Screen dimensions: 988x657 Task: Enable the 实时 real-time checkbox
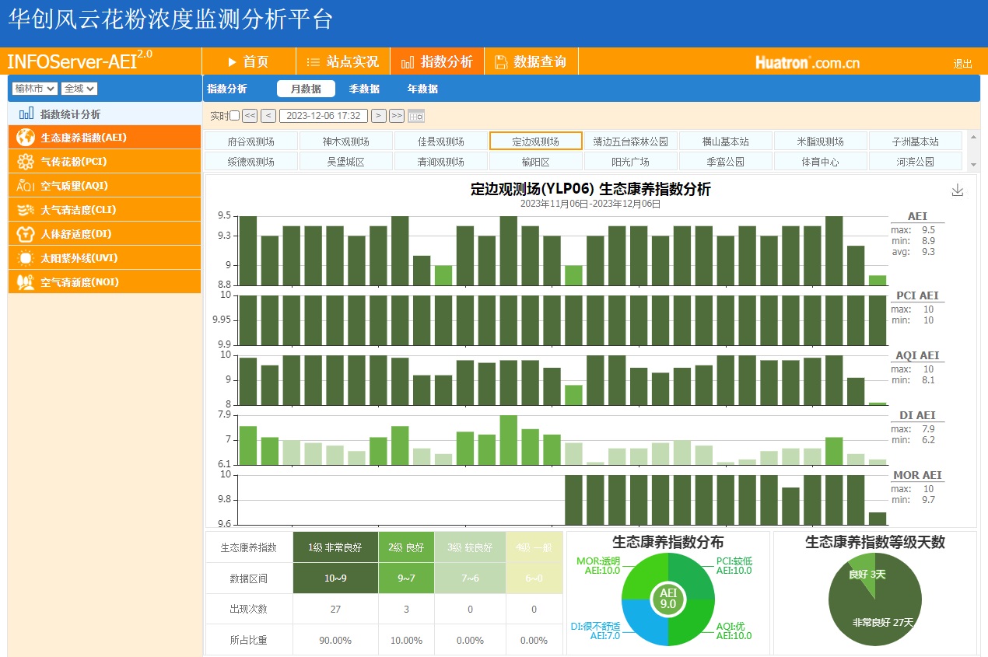[235, 116]
